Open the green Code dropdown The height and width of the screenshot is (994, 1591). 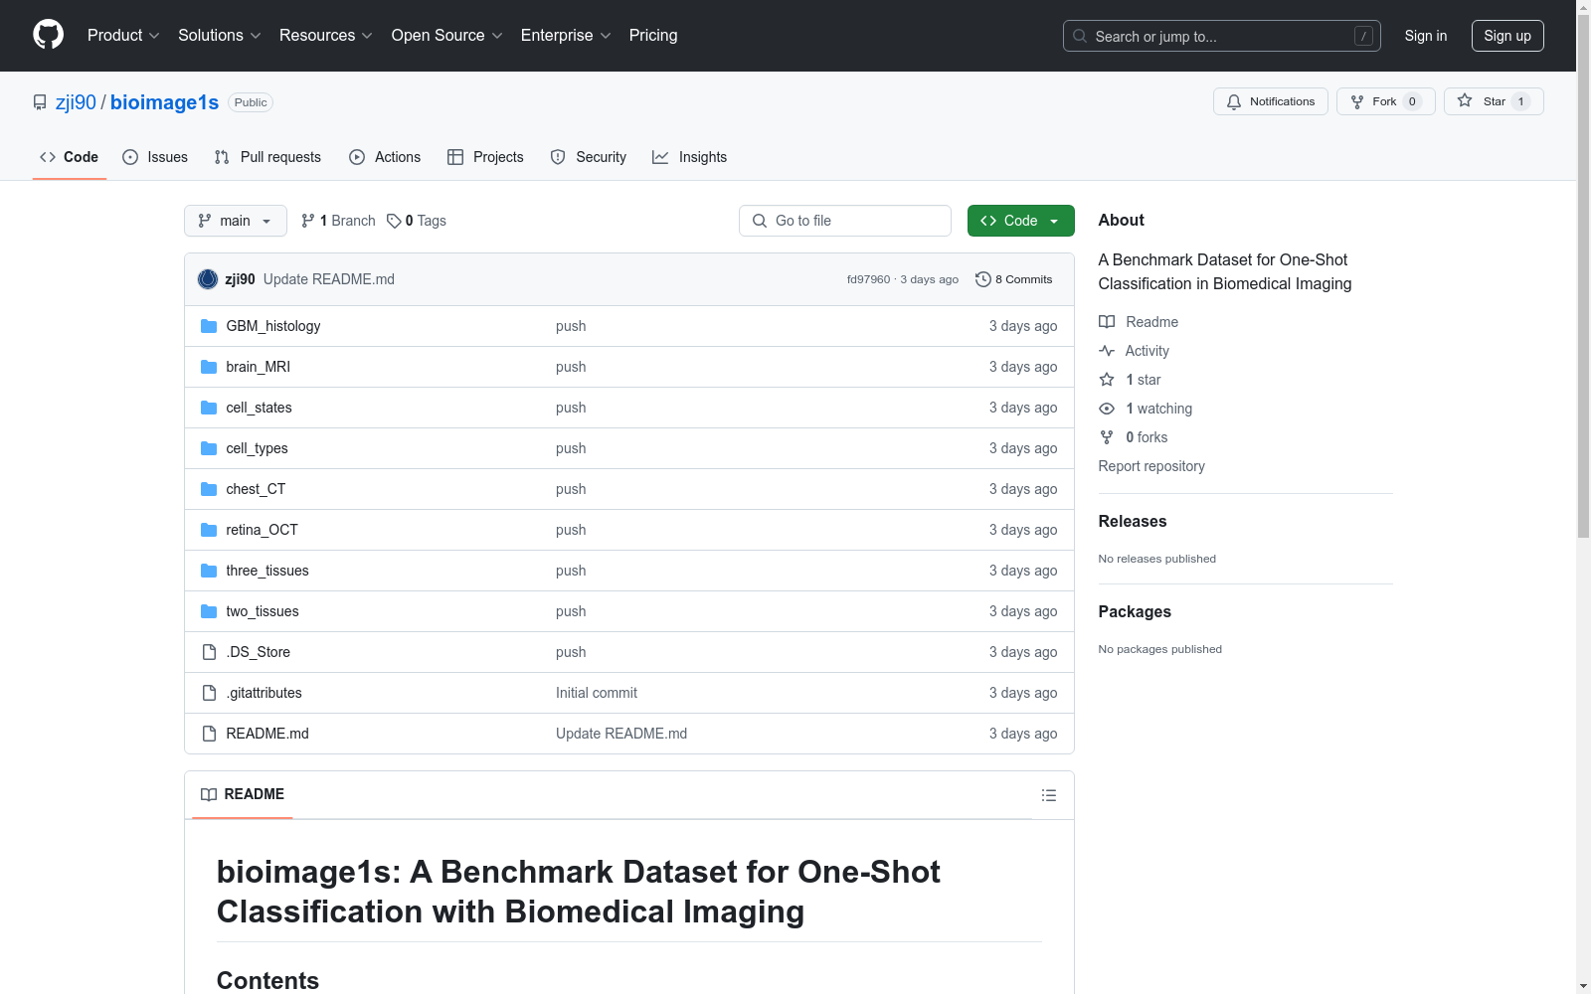pyautogui.click(x=1020, y=221)
